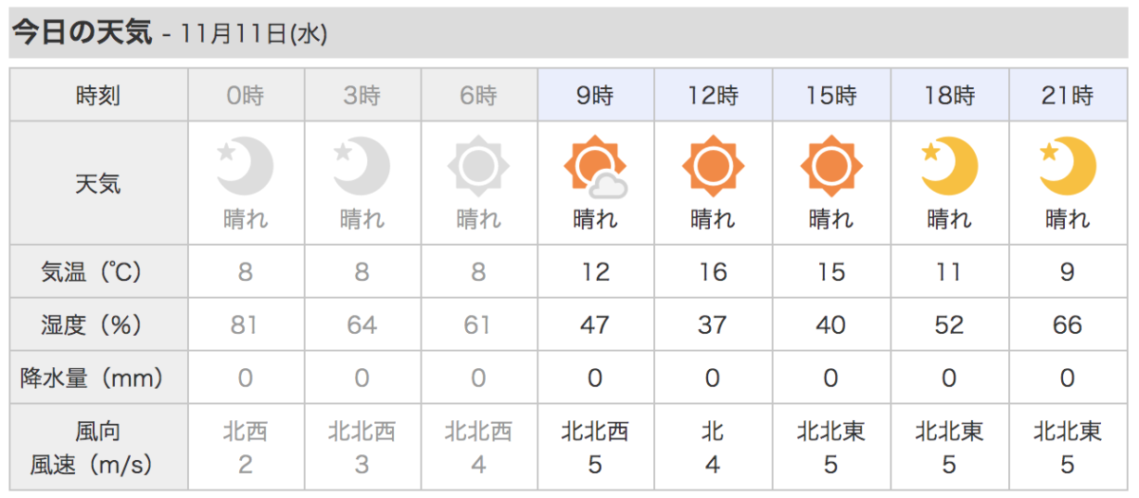This screenshot has height=498, width=1139.
Task: Click the yellow moon icon at 18時
Action: click(x=949, y=166)
